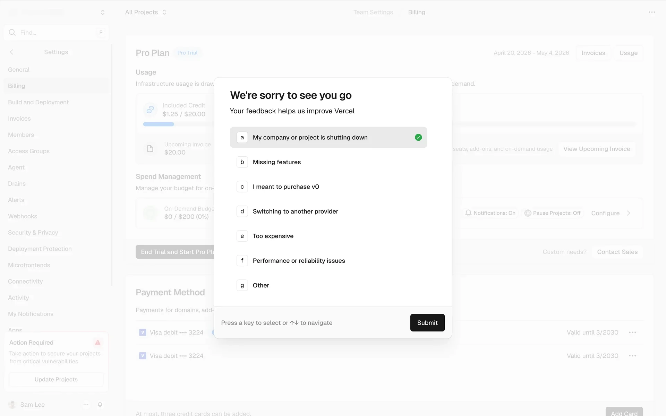Choose 'Other' as the reason
This screenshot has width=666, height=416.
coord(328,285)
